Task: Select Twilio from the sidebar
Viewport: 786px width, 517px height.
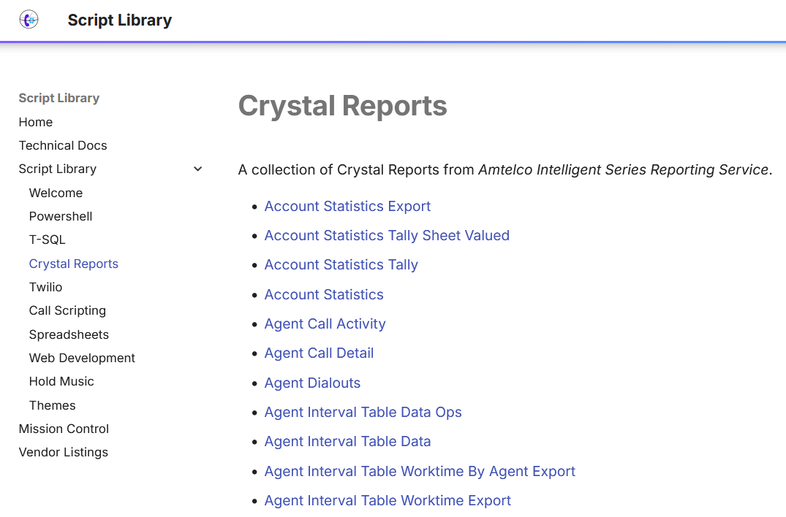Action: 46,287
